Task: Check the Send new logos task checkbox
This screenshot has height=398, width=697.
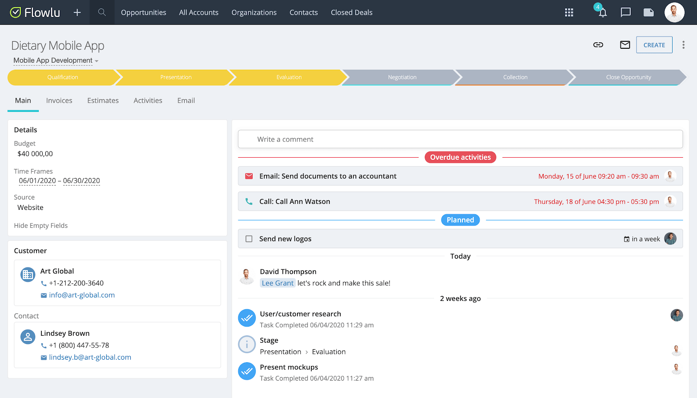Action: [x=249, y=239]
